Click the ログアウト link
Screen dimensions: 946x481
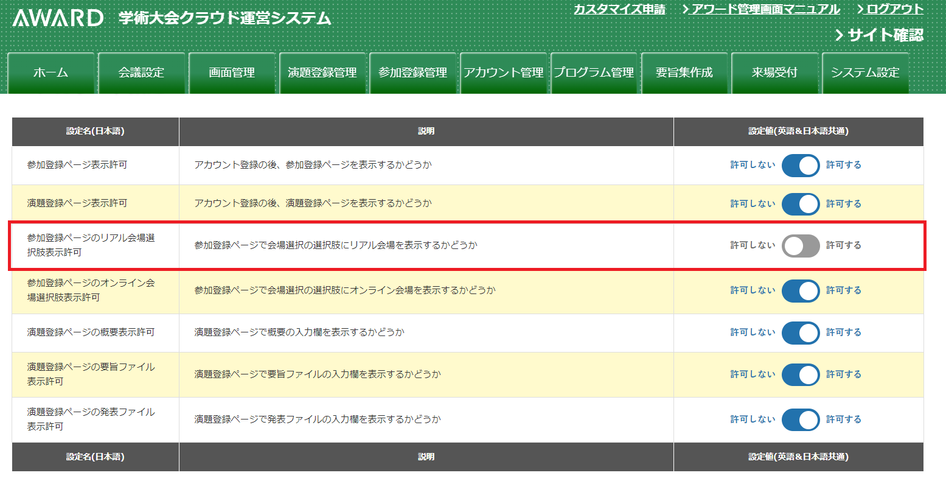tap(894, 9)
